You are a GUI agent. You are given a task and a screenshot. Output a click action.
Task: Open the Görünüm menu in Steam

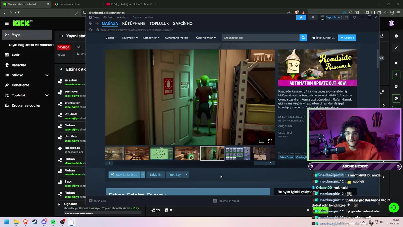[109, 17]
